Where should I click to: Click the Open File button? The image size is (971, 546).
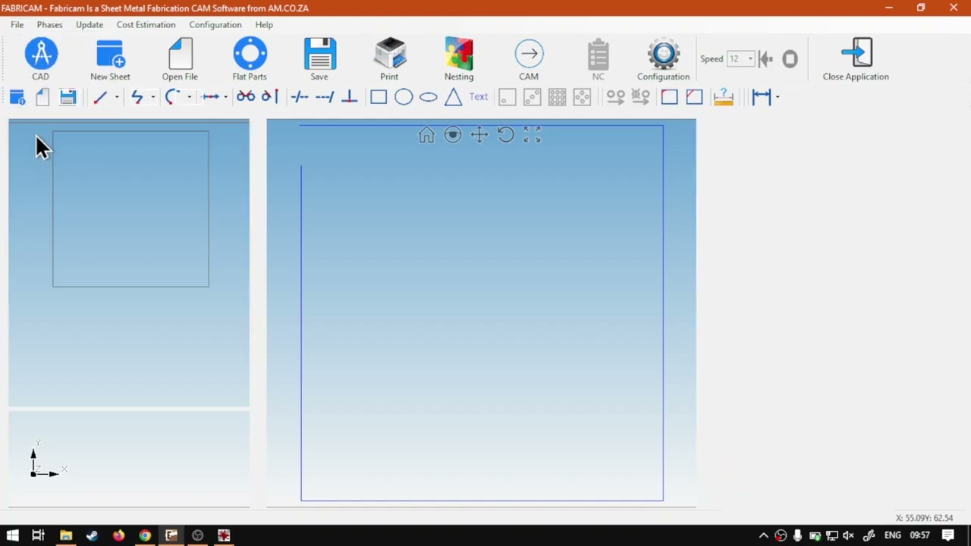click(180, 59)
